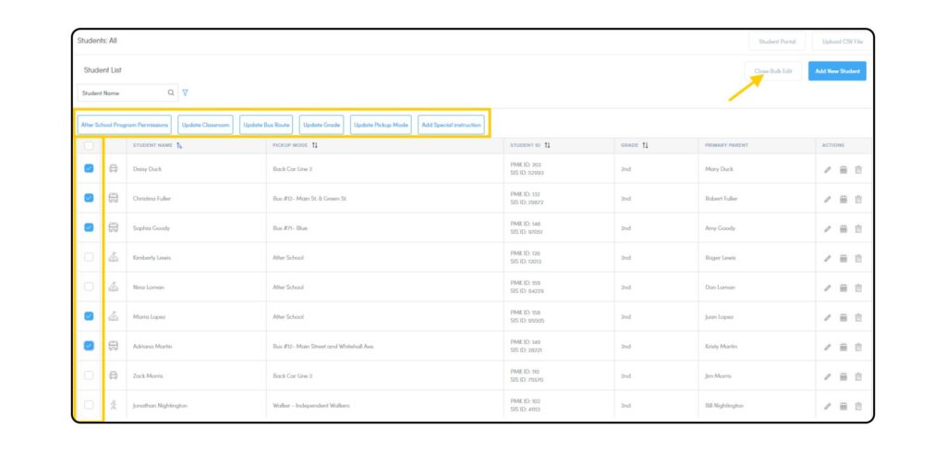This screenshot has width=946, height=453.
Task: Uncheck the checkbox for Daisy Duck
Action: (x=89, y=169)
